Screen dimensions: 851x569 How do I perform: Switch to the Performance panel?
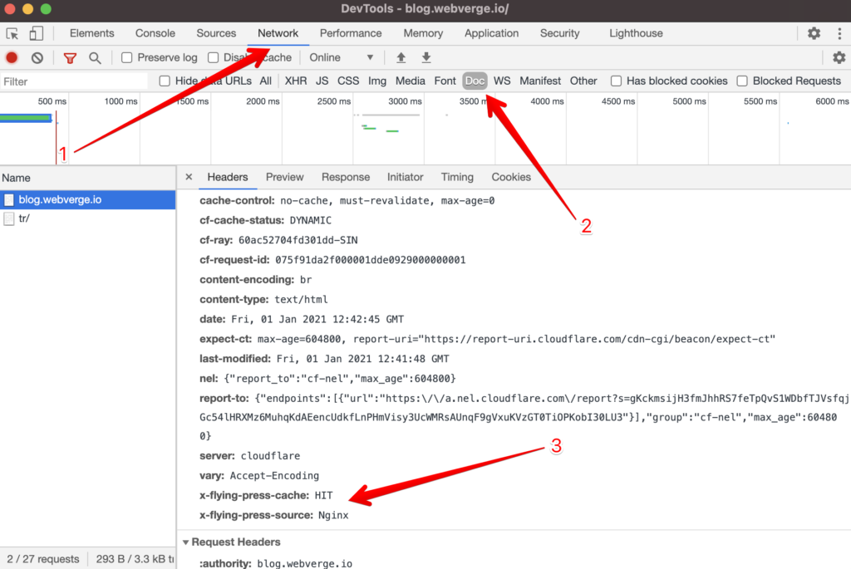[x=351, y=33]
